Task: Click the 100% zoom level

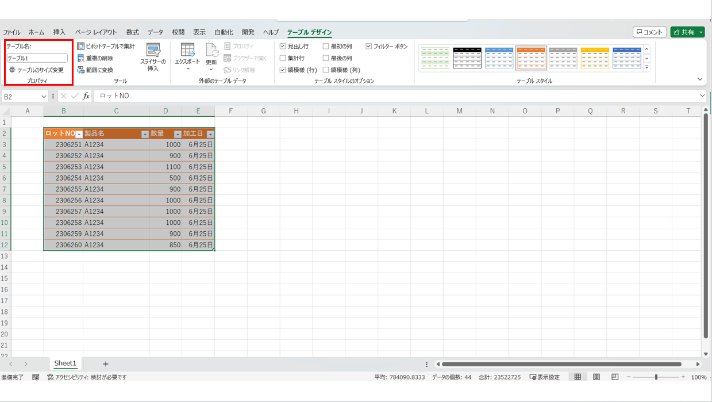Action: click(699, 377)
